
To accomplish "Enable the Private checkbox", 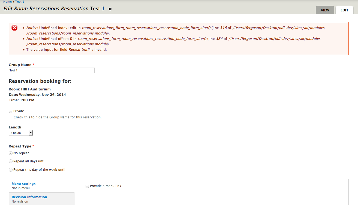I will [x=10, y=111].
